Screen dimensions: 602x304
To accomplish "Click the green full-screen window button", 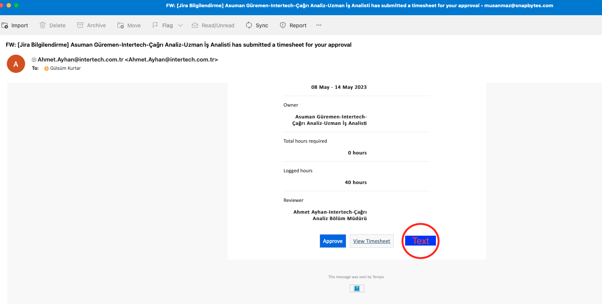I will 16,5.
